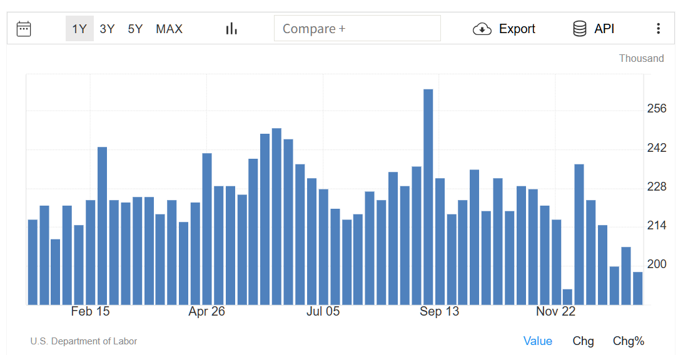The image size is (683, 355).
Task: Open the chart type selector icon
Action: point(232,29)
